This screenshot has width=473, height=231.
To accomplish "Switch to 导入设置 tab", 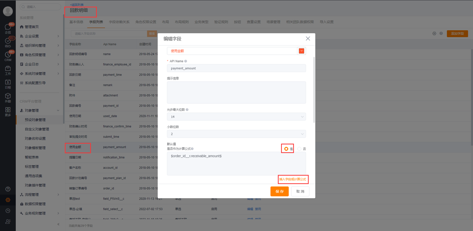I will point(327,22).
